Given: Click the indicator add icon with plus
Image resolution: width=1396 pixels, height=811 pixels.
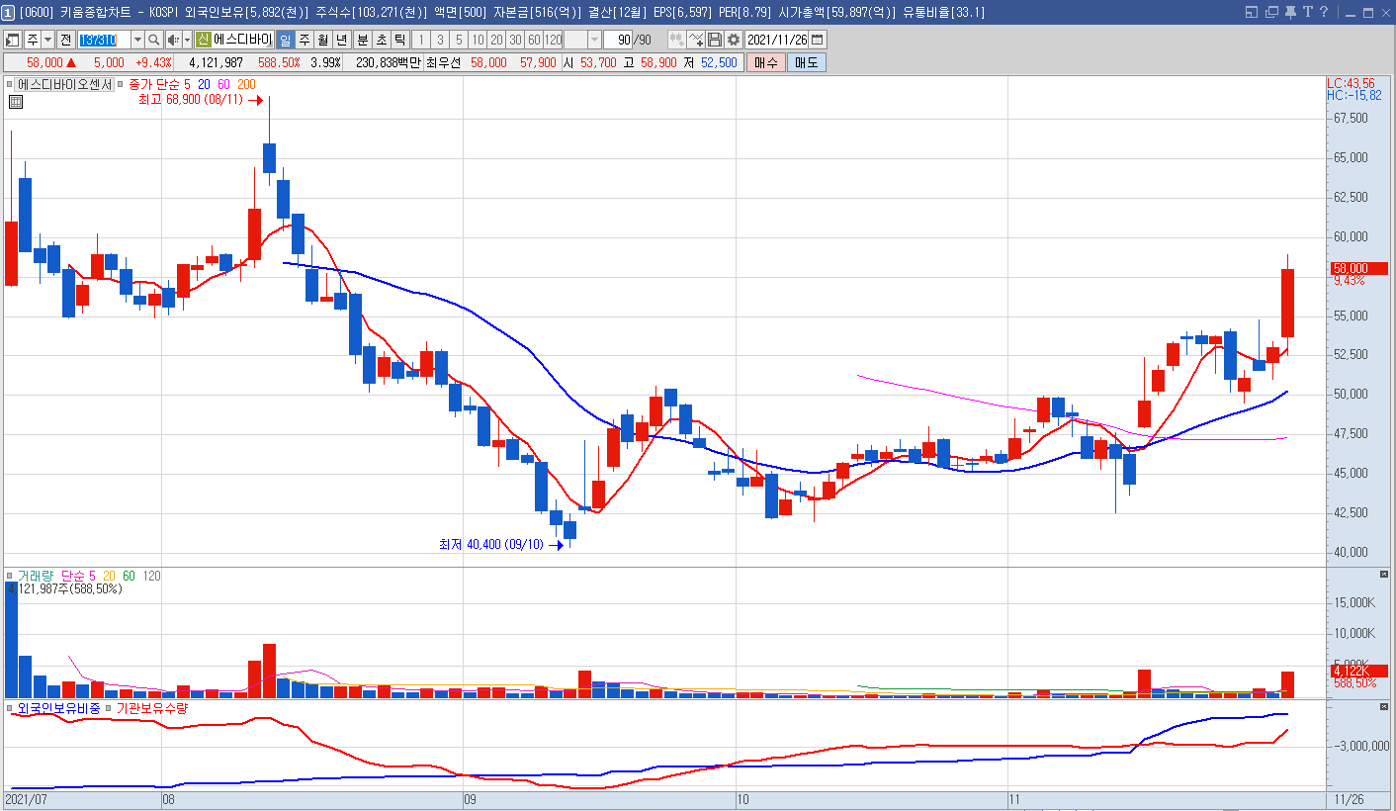Looking at the screenshot, I should tap(696, 40).
